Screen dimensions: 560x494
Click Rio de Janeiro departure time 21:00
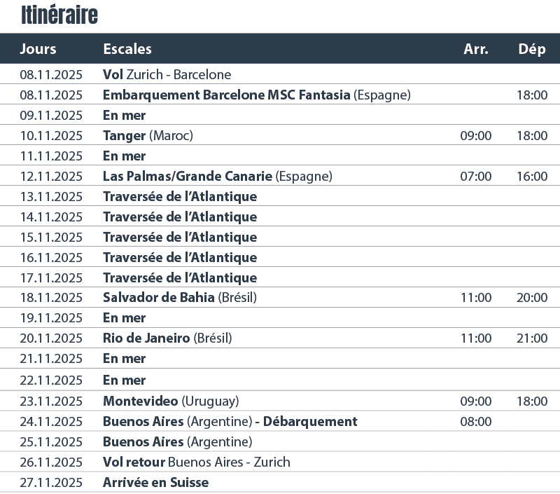click(x=532, y=338)
